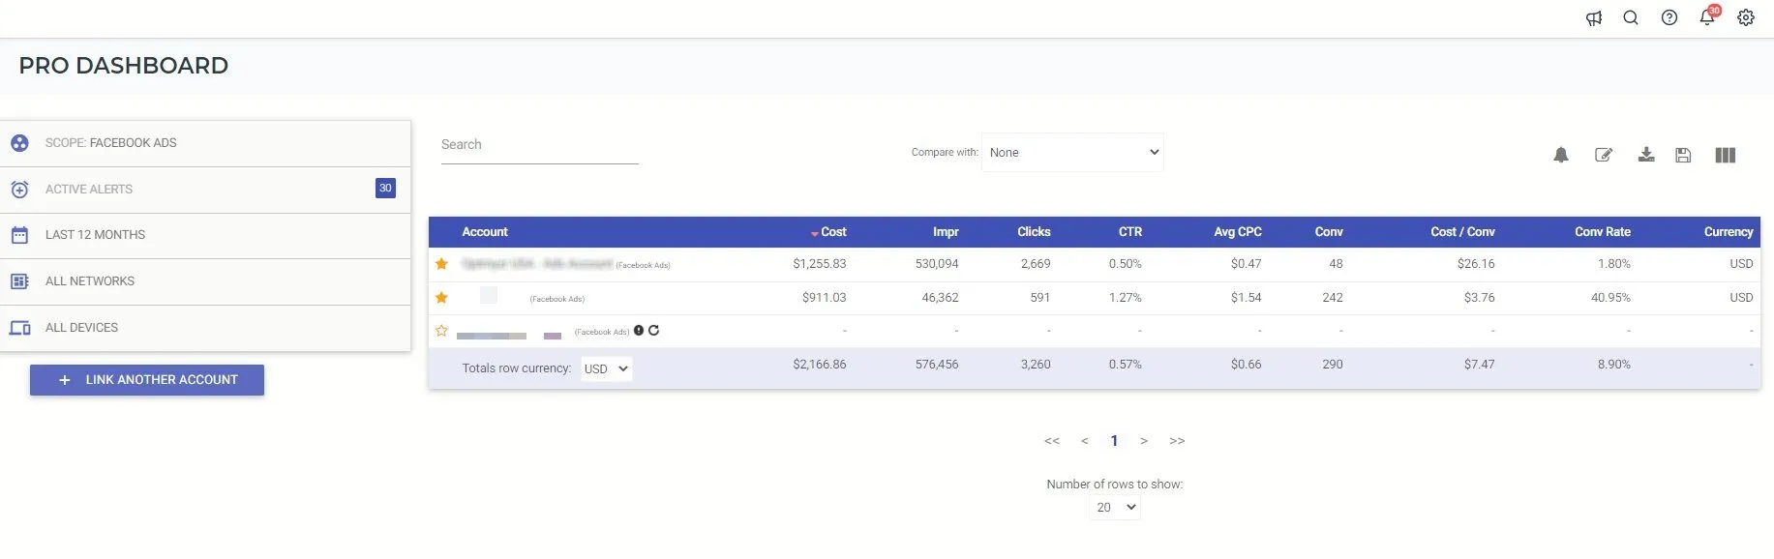Open the All Networks filter
The image size is (1774, 559).
(x=90, y=281)
